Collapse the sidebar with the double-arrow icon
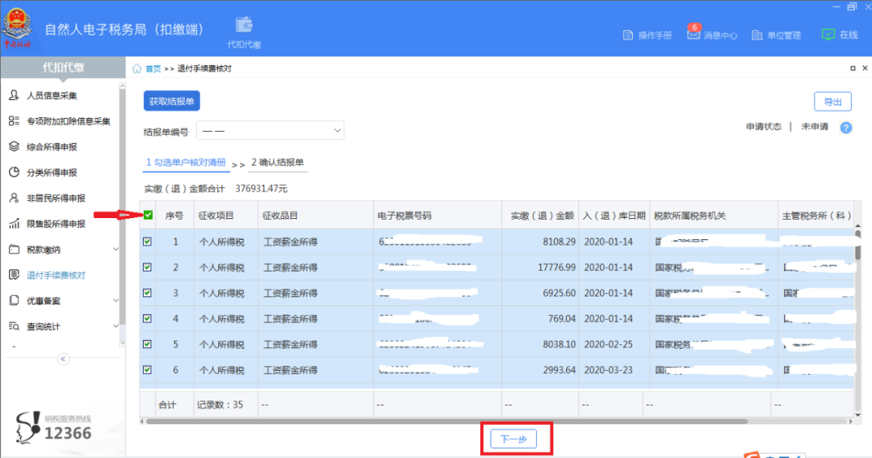 (63, 359)
